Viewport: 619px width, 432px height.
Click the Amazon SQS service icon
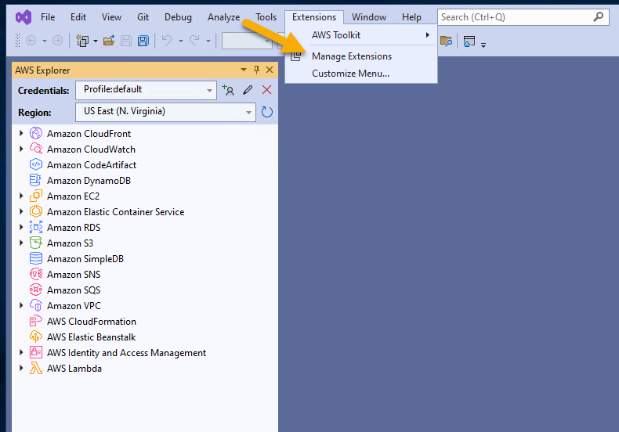36,290
